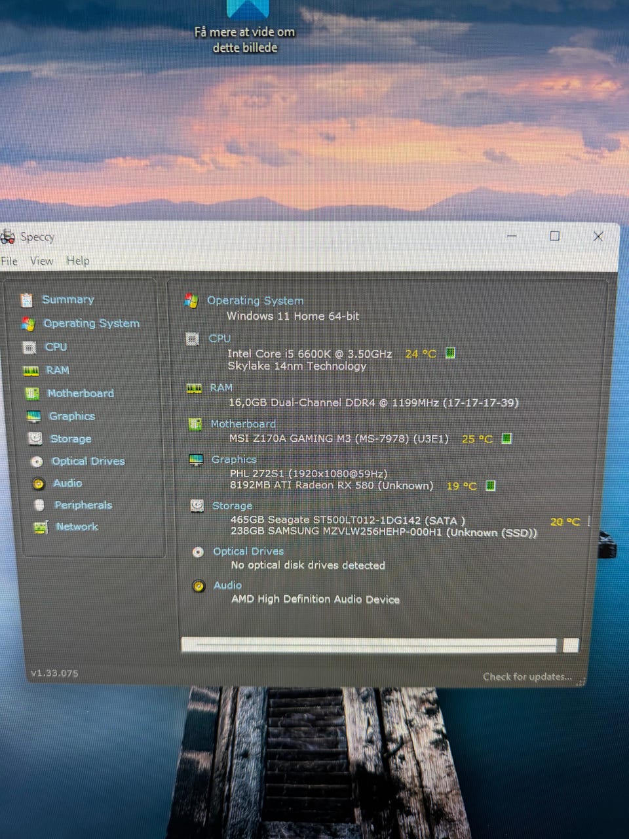Click '8192MB ATI Radeon RX 580' text
This screenshot has width=629, height=839.
pos(332,486)
